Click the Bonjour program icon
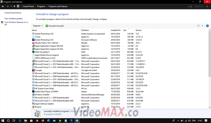The image size is (211, 123). pos(33,107)
